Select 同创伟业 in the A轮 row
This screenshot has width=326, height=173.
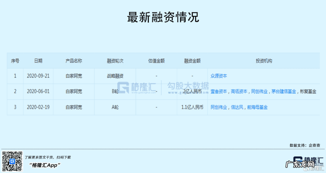coord(218,107)
